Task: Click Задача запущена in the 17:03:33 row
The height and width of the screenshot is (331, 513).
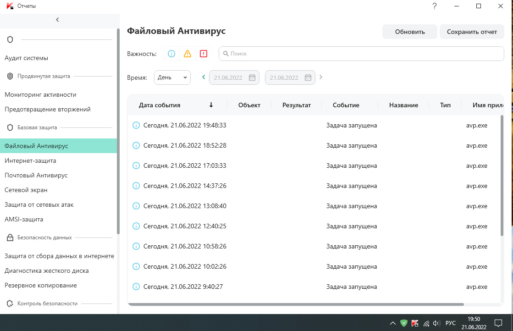Action: point(351,166)
